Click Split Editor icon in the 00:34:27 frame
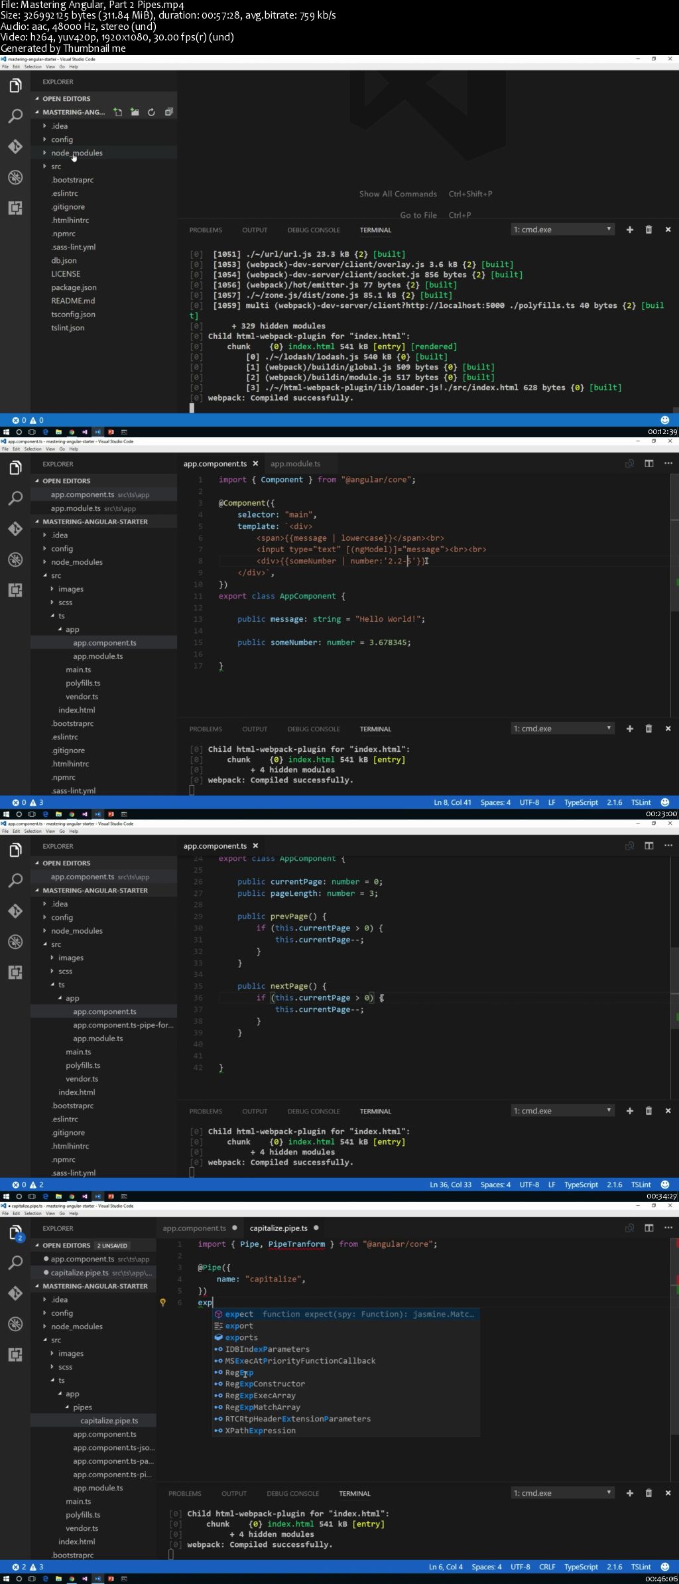 [649, 845]
